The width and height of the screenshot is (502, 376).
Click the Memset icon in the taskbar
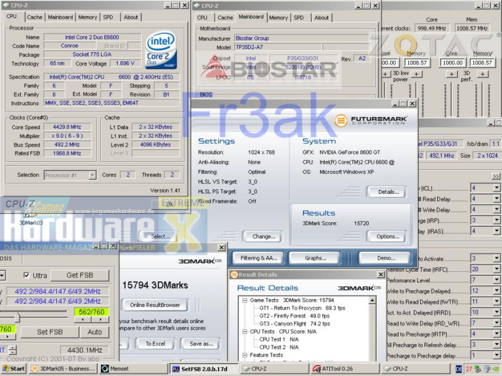pyautogui.click(x=105, y=369)
